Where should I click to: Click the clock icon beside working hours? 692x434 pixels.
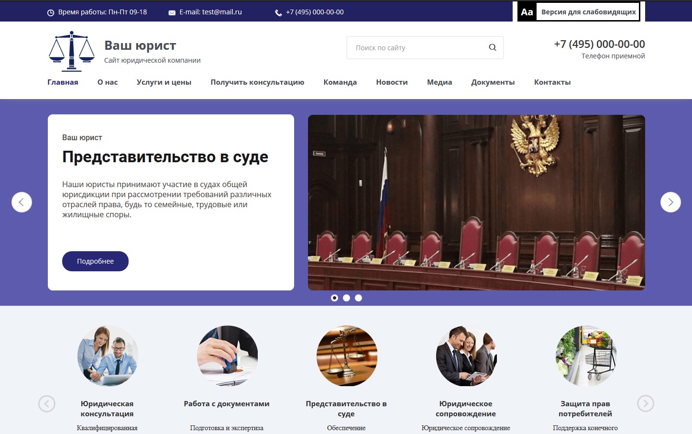(51, 13)
